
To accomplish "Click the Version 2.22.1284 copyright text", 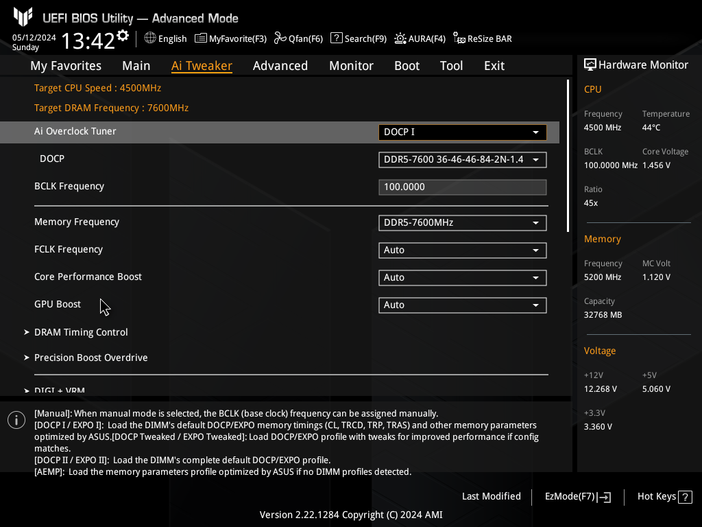I will click(351, 515).
